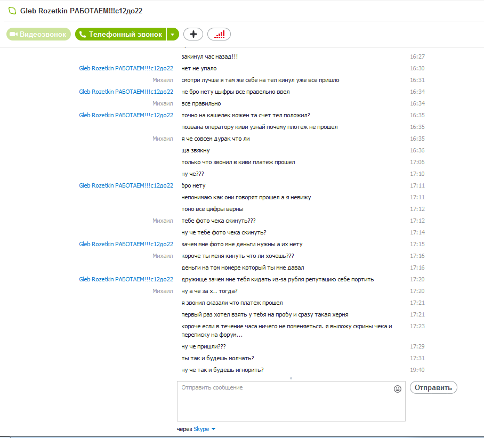Click message 'короче если в течение часа'
This screenshot has width=484, height=438.
click(287, 330)
